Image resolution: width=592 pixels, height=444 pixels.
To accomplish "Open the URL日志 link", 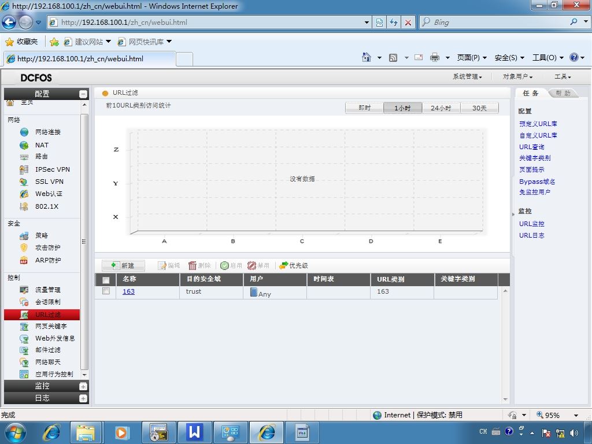I will coord(532,235).
